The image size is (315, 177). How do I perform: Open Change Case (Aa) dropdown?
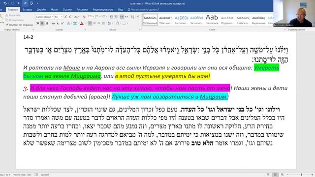tap(76, 17)
